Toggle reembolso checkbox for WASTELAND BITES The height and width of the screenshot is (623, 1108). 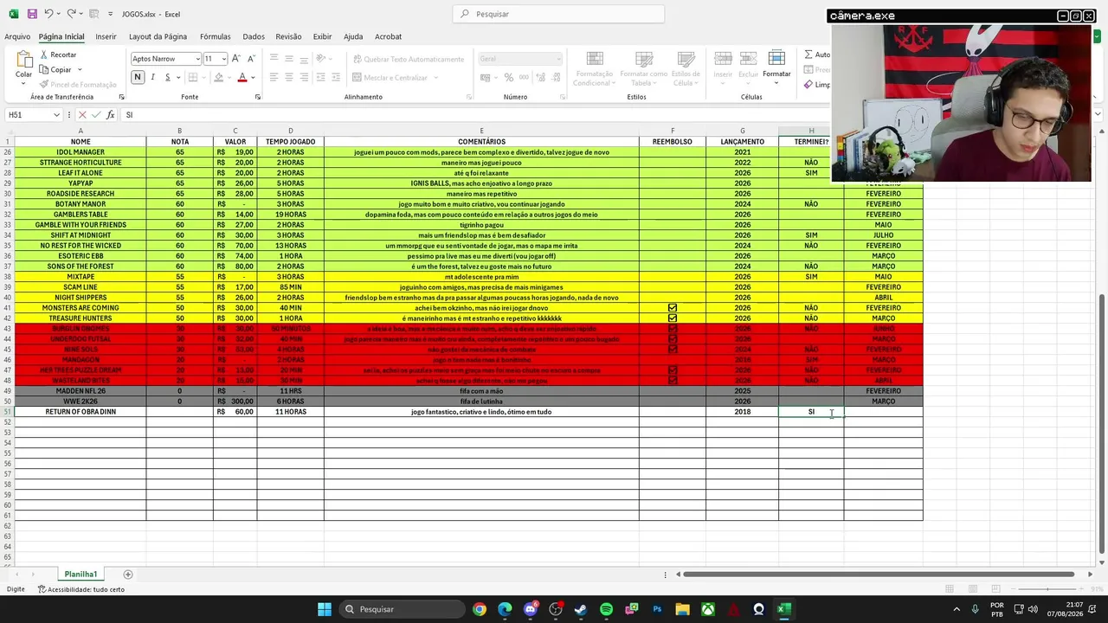pos(673,381)
